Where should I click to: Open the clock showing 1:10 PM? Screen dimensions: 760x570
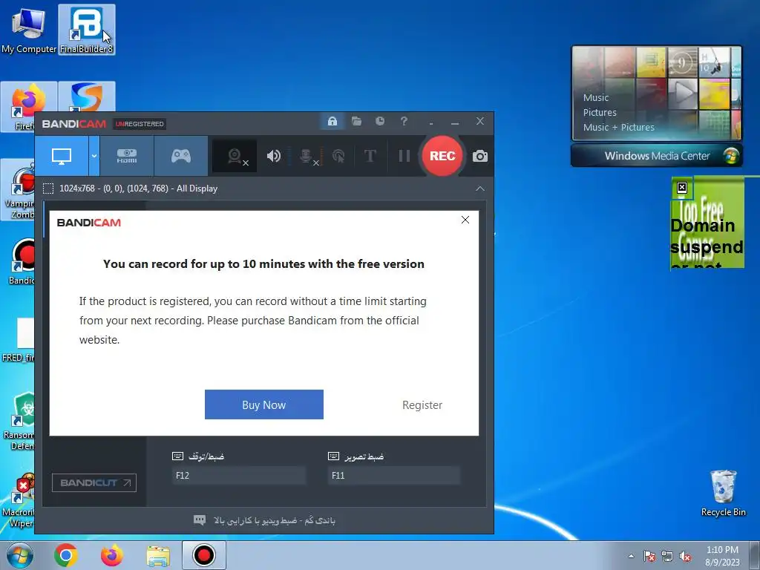point(723,556)
